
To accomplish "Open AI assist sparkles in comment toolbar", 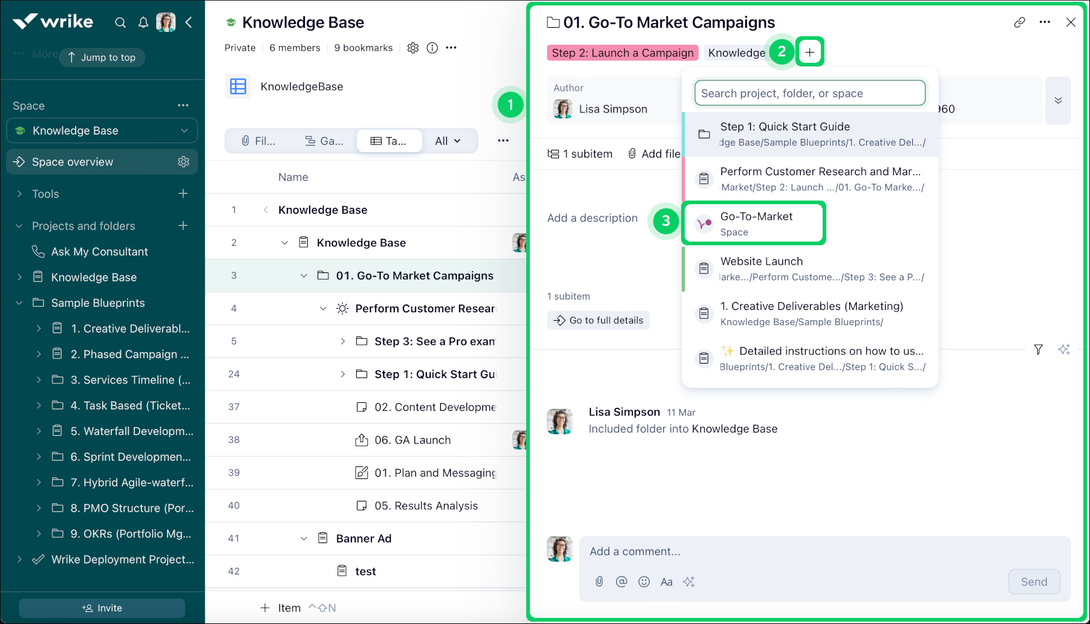I will pos(689,582).
